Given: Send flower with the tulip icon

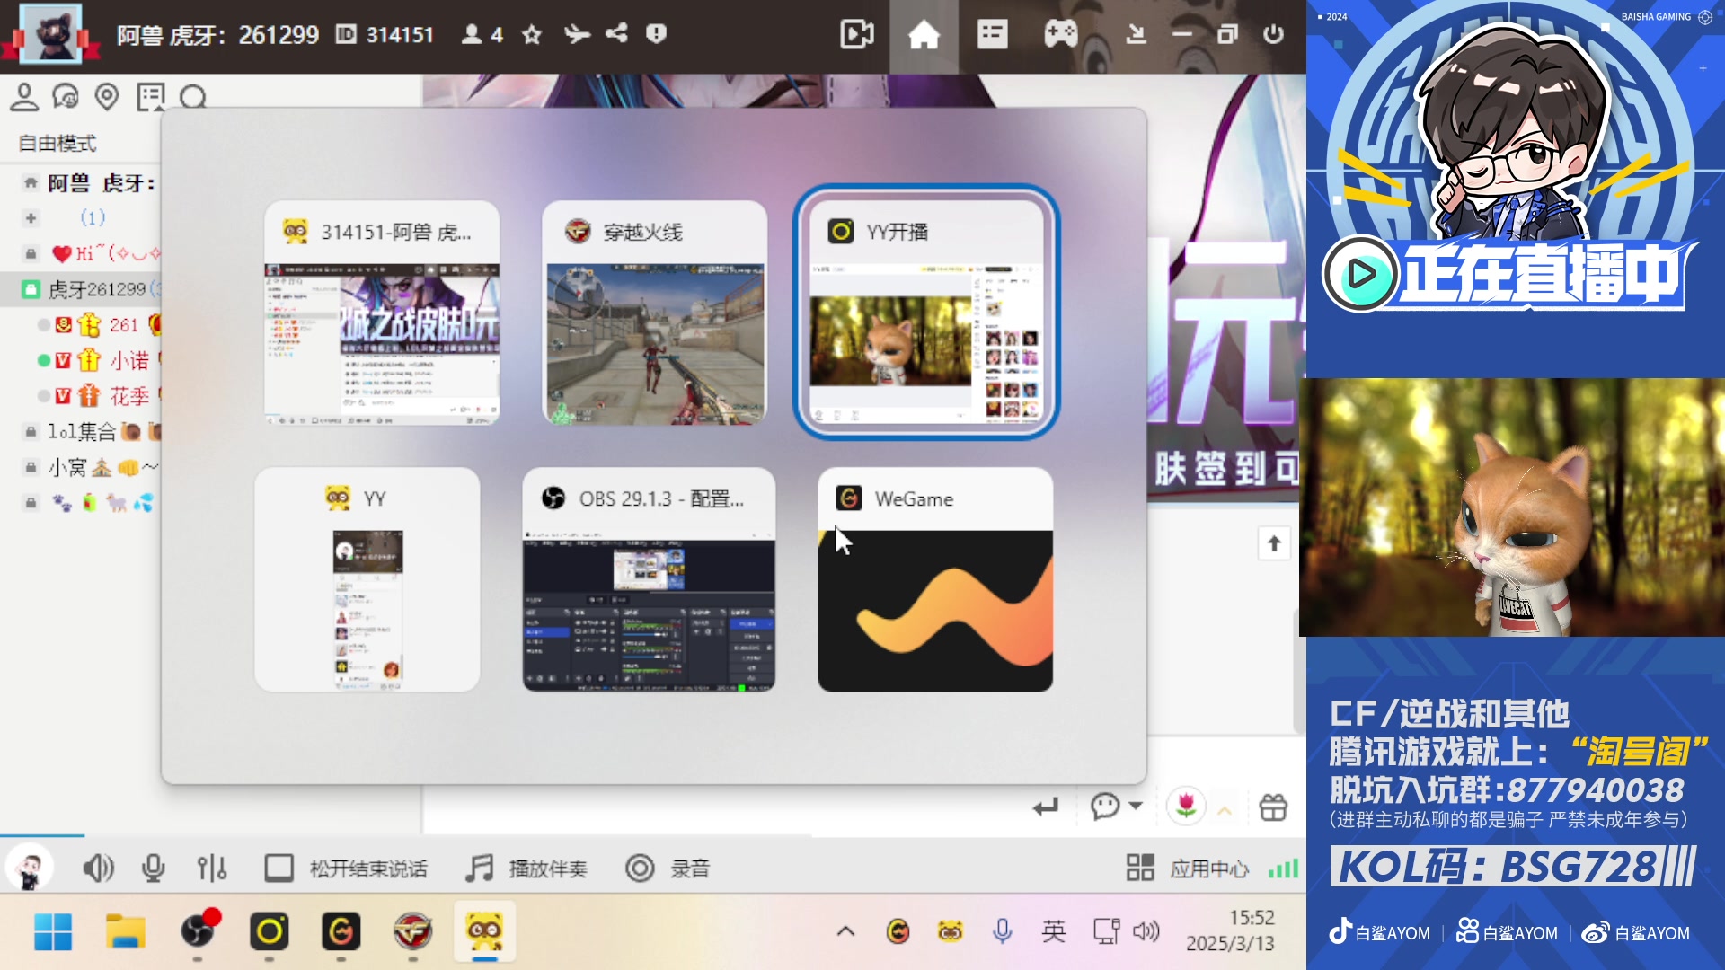Looking at the screenshot, I should click(x=1186, y=806).
